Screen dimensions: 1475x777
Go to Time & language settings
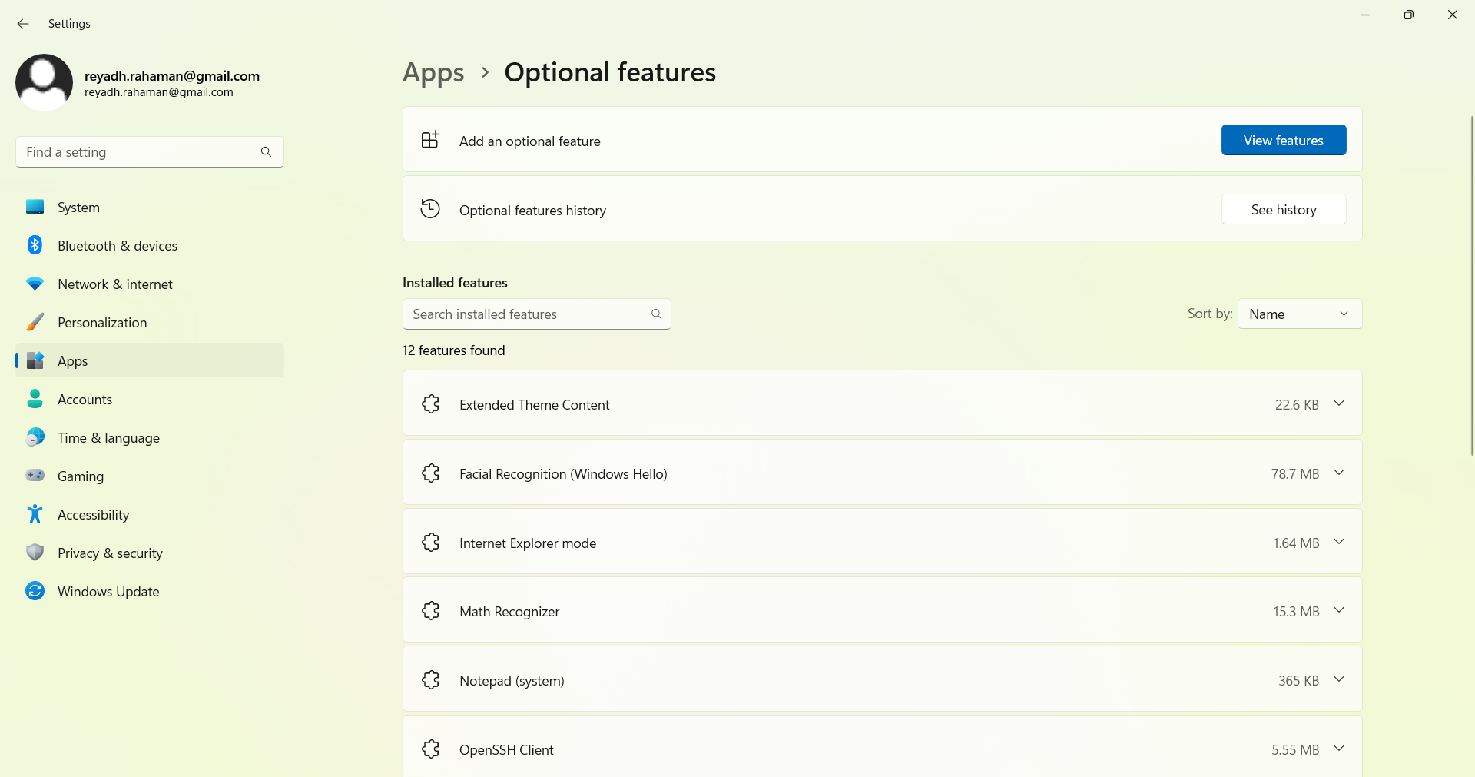coord(108,438)
